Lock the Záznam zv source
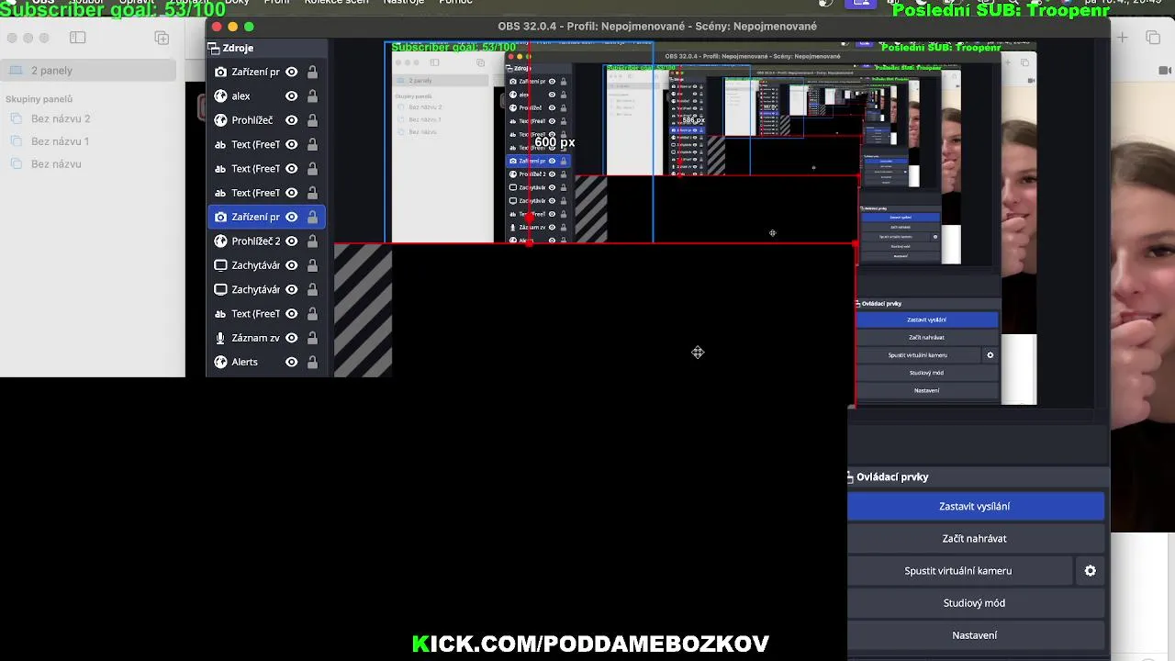 pyautogui.click(x=312, y=338)
